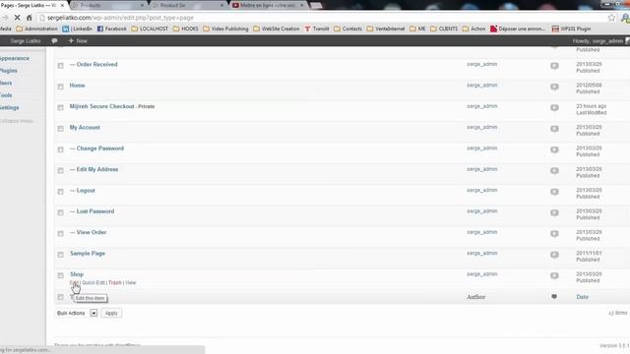Open comments bubble for Home row

pyautogui.click(x=554, y=87)
